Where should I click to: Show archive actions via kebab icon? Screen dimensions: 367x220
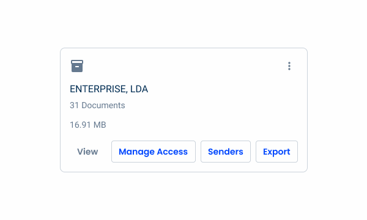pyautogui.click(x=289, y=66)
